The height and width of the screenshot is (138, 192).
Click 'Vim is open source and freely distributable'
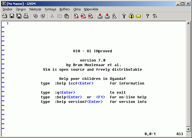pyautogui.click(x=93, y=69)
